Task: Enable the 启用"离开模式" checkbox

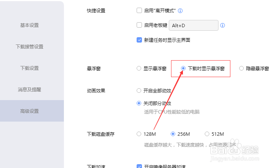Action: point(139,10)
